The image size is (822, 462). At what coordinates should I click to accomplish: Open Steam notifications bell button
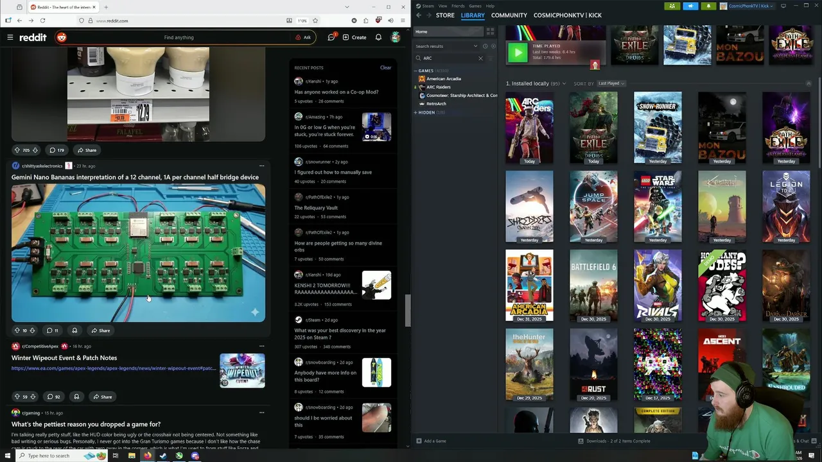pos(708,6)
